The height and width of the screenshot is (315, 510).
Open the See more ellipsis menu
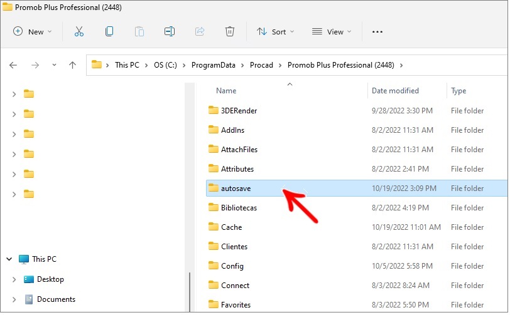(377, 32)
